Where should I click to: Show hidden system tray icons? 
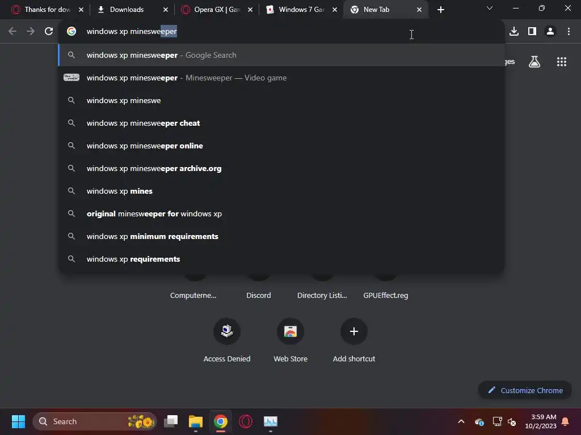click(x=461, y=421)
